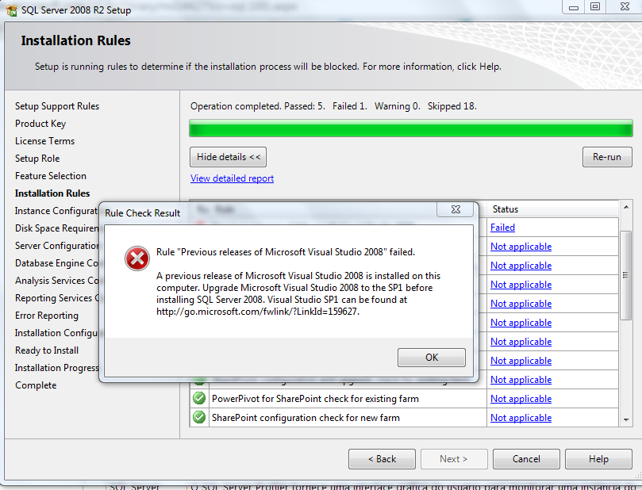Screen dimensions: 642x490
Task: Collapse the rule list with Hide details
Action: [x=229, y=157]
